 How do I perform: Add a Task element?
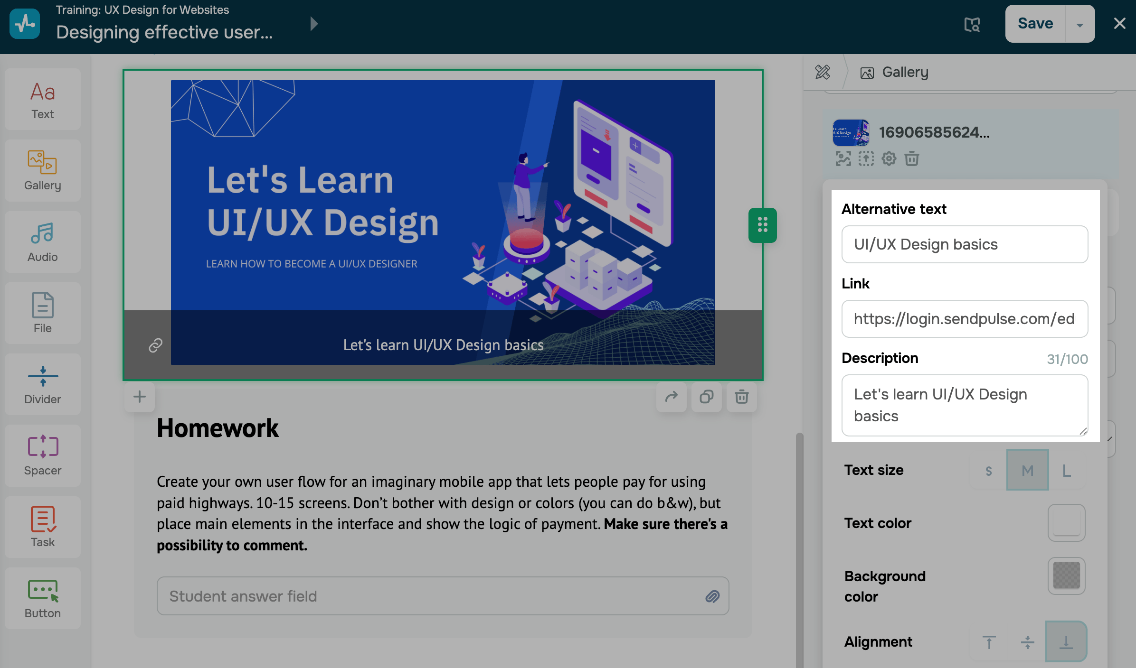coord(43,527)
